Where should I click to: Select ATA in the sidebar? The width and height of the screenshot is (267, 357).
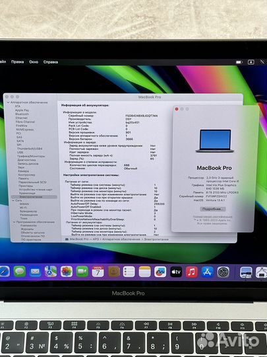(x=18, y=106)
